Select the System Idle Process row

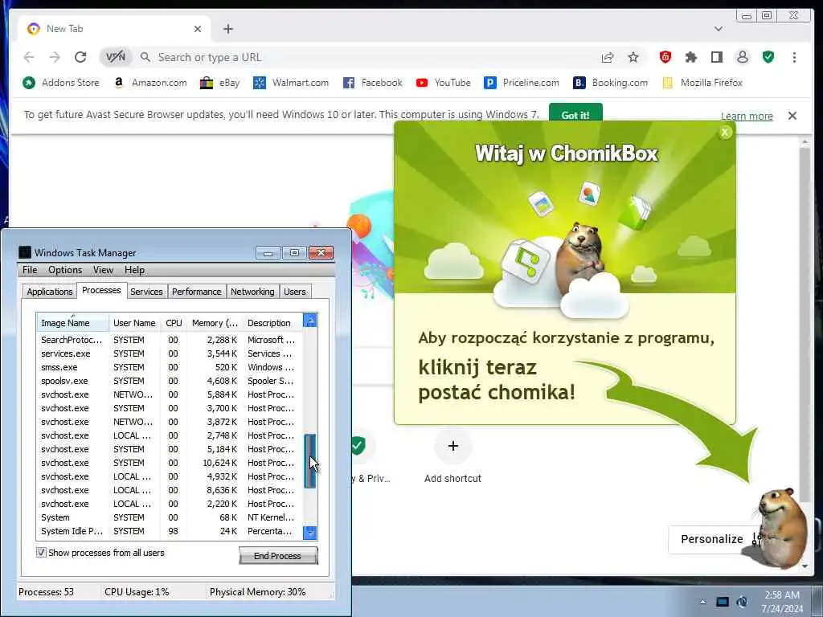pos(169,531)
